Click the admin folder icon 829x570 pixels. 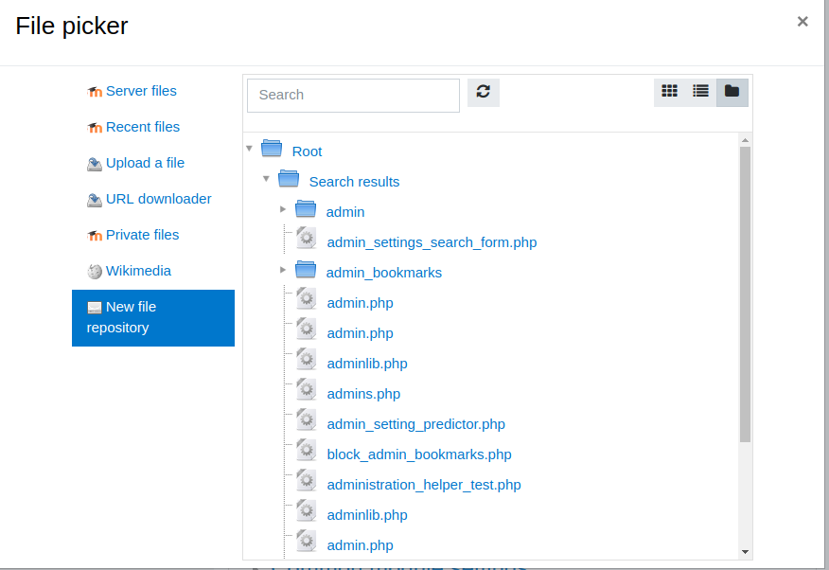306,209
